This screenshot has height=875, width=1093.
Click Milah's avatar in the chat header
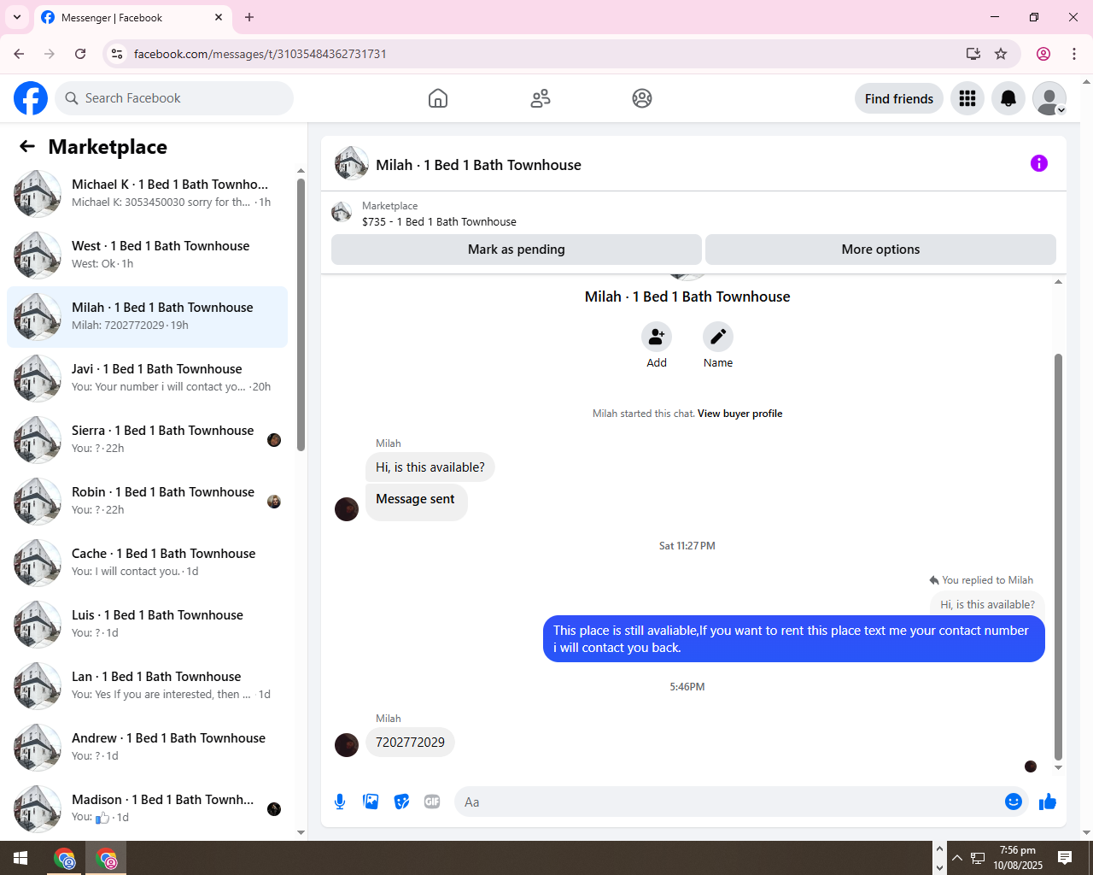point(351,163)
